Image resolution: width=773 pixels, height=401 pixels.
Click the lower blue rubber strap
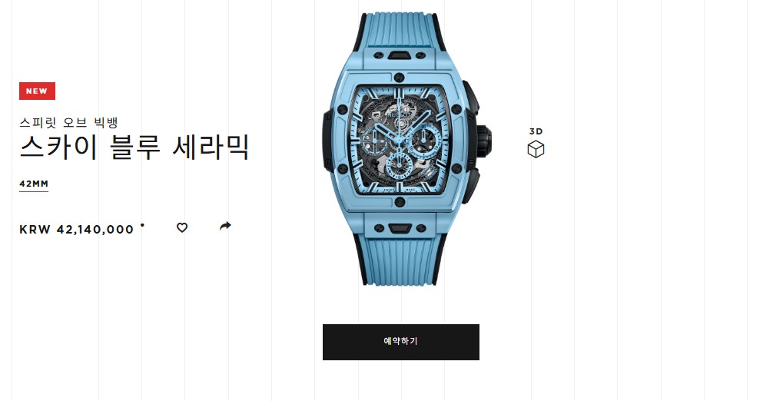click(x=400, y=260)
